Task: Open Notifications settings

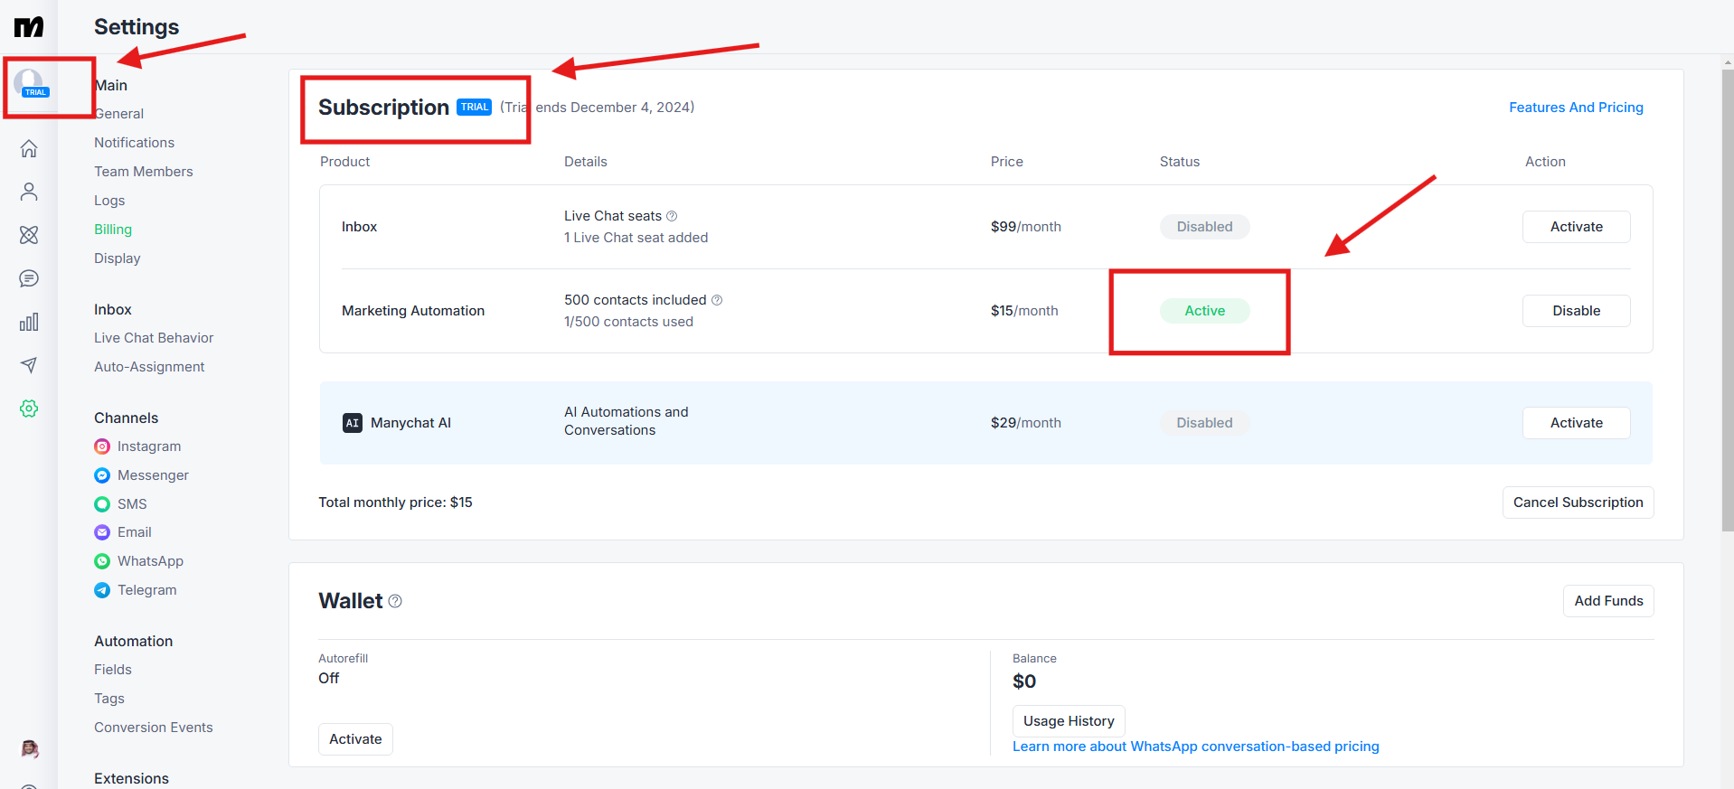Action: [x=134, y=143]
